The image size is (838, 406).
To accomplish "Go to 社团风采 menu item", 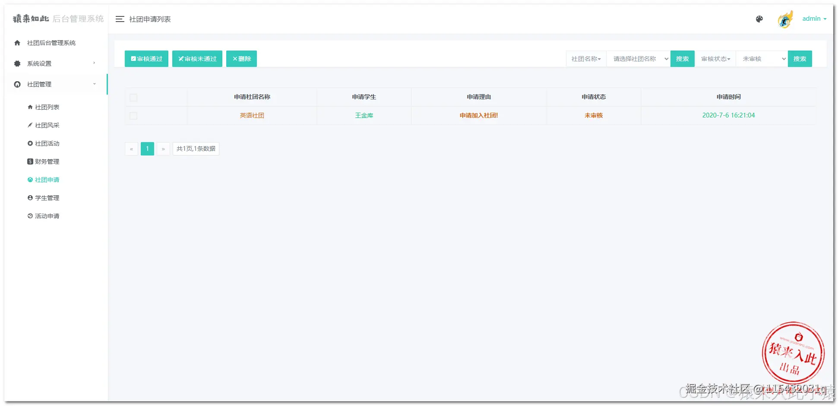I will point(47,125).
